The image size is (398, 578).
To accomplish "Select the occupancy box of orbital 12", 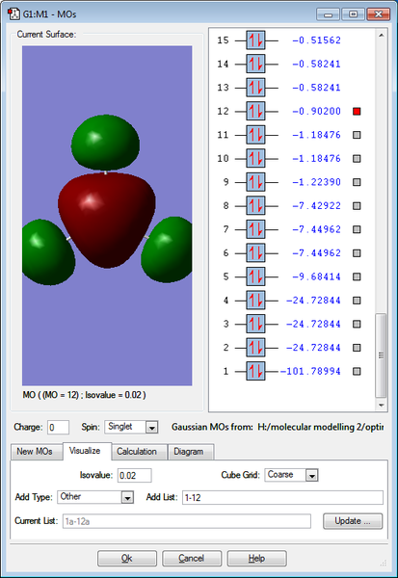I will tap(255, 111).
